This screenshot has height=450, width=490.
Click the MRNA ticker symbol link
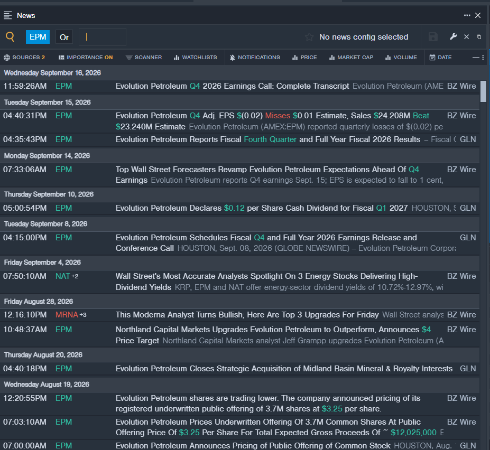67,315
